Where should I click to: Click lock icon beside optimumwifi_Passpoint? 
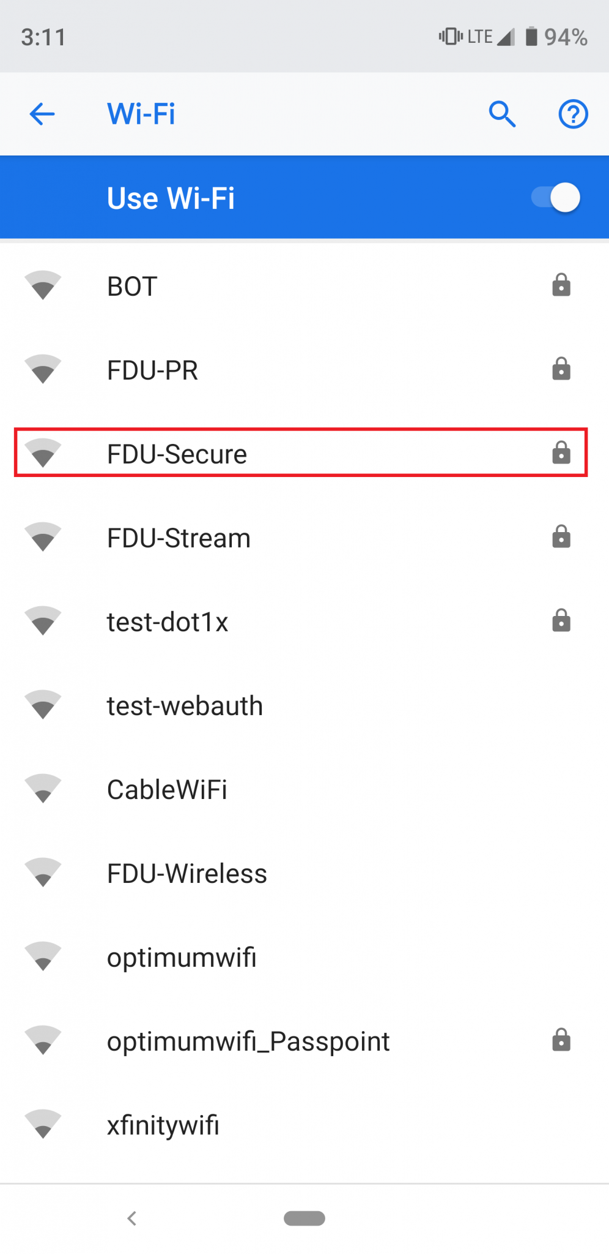561,1040
